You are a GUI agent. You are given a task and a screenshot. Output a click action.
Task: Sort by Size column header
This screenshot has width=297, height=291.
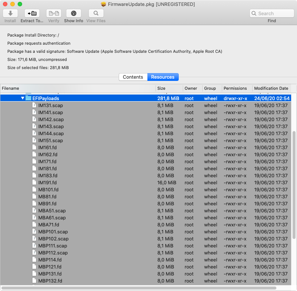[170, 88]
